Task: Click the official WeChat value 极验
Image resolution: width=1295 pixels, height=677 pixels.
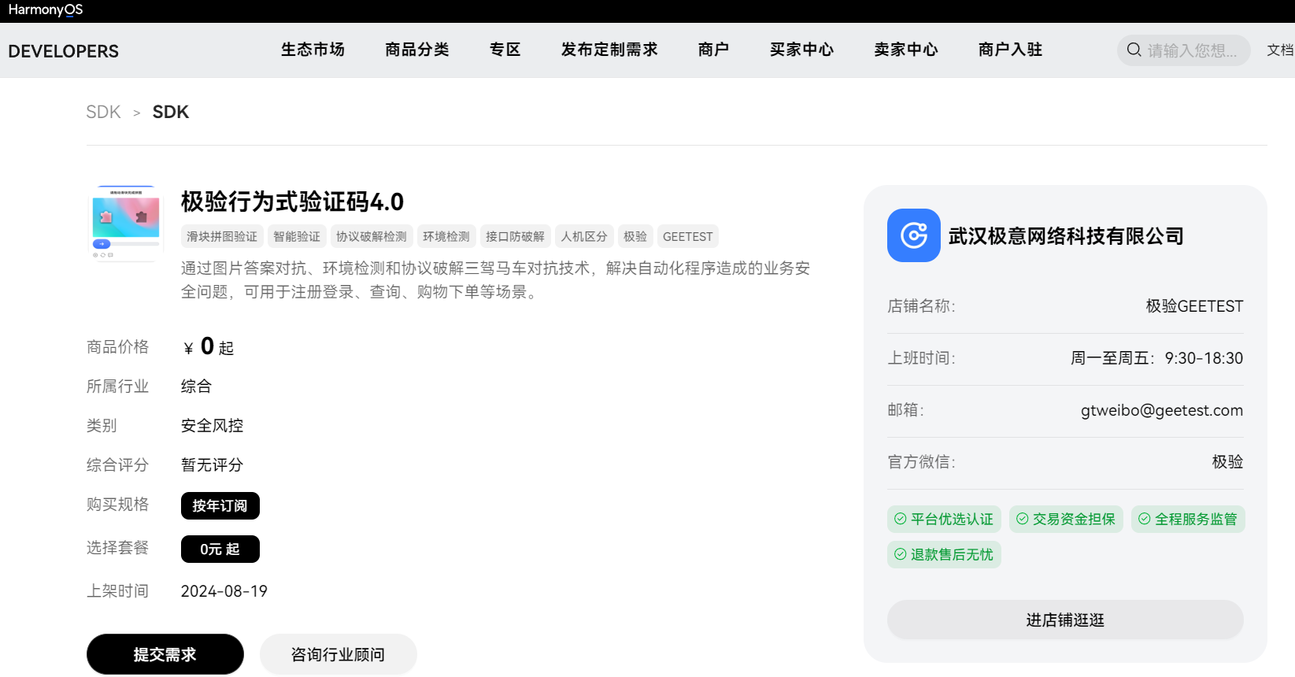Action: pyautogui.click(x=1227, y=462)
